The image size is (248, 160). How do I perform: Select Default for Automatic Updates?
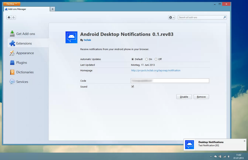[x=132, y=59]
